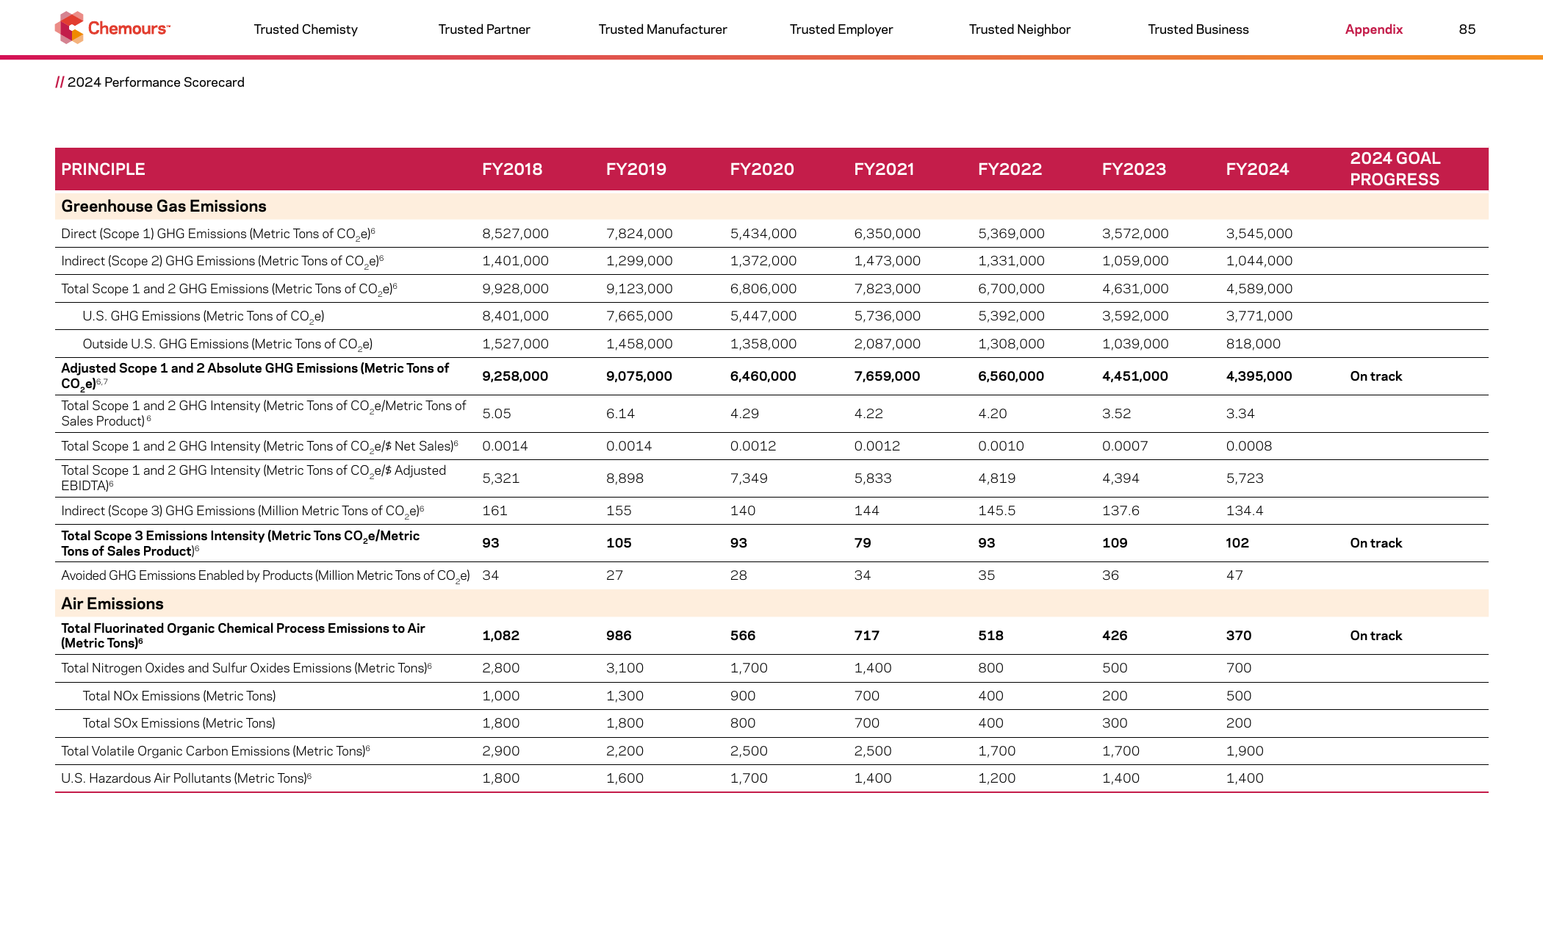Click the value 1,200 in Hazardous Air Pollutants row
Screen dimensions: 1543x937
click(997, 778)
